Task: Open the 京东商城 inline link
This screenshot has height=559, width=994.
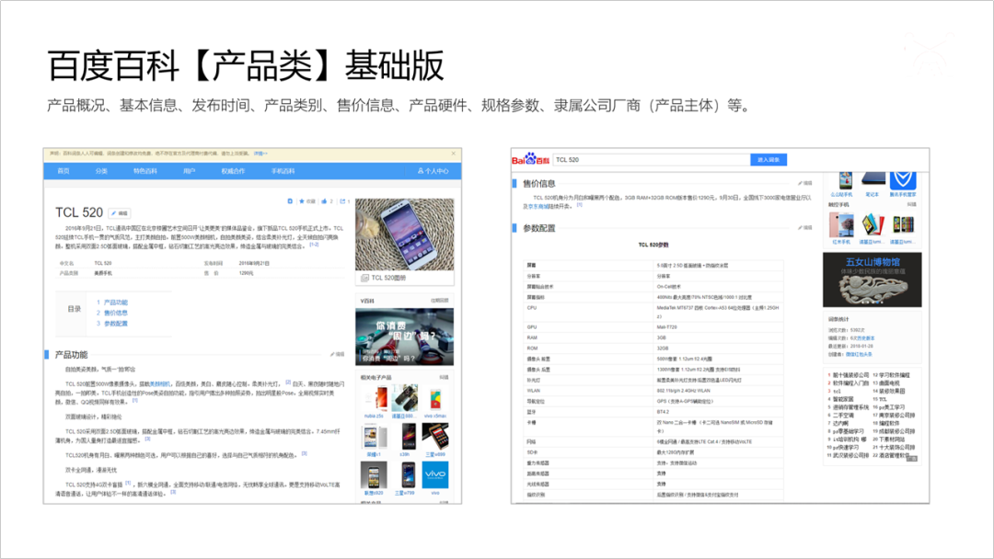Action: click(x=538, y=206)
